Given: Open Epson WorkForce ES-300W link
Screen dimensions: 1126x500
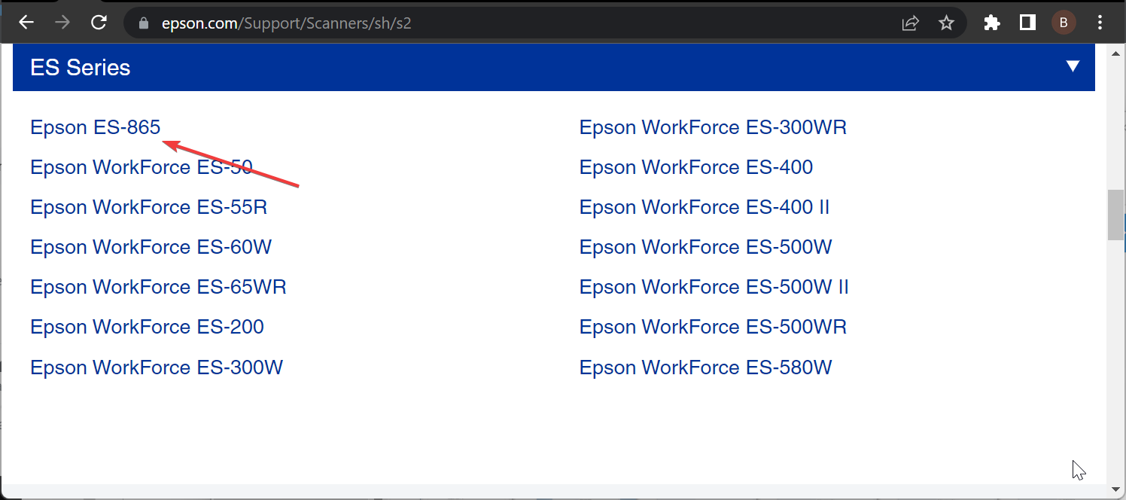Looking at the screenshot, I should 157,367.
